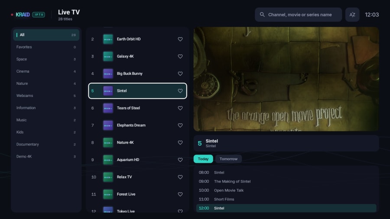The height and width of the screenshot is (219, 390).
Task: Open the Space category
Action: (x=46, y=59)
